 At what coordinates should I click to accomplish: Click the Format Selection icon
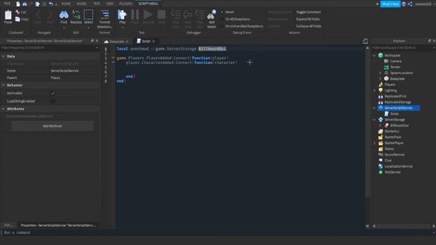[105, 14]
